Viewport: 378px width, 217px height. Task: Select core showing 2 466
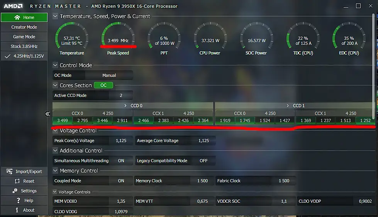[x=144, y=120]
